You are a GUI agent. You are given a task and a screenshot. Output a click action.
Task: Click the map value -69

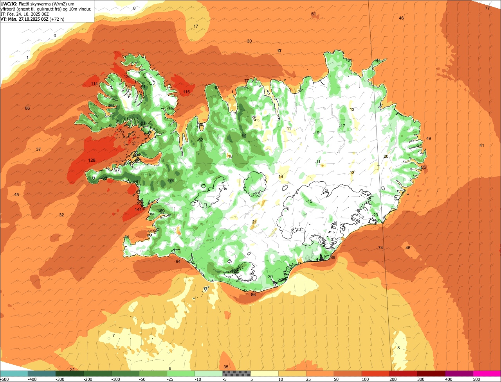162,211
